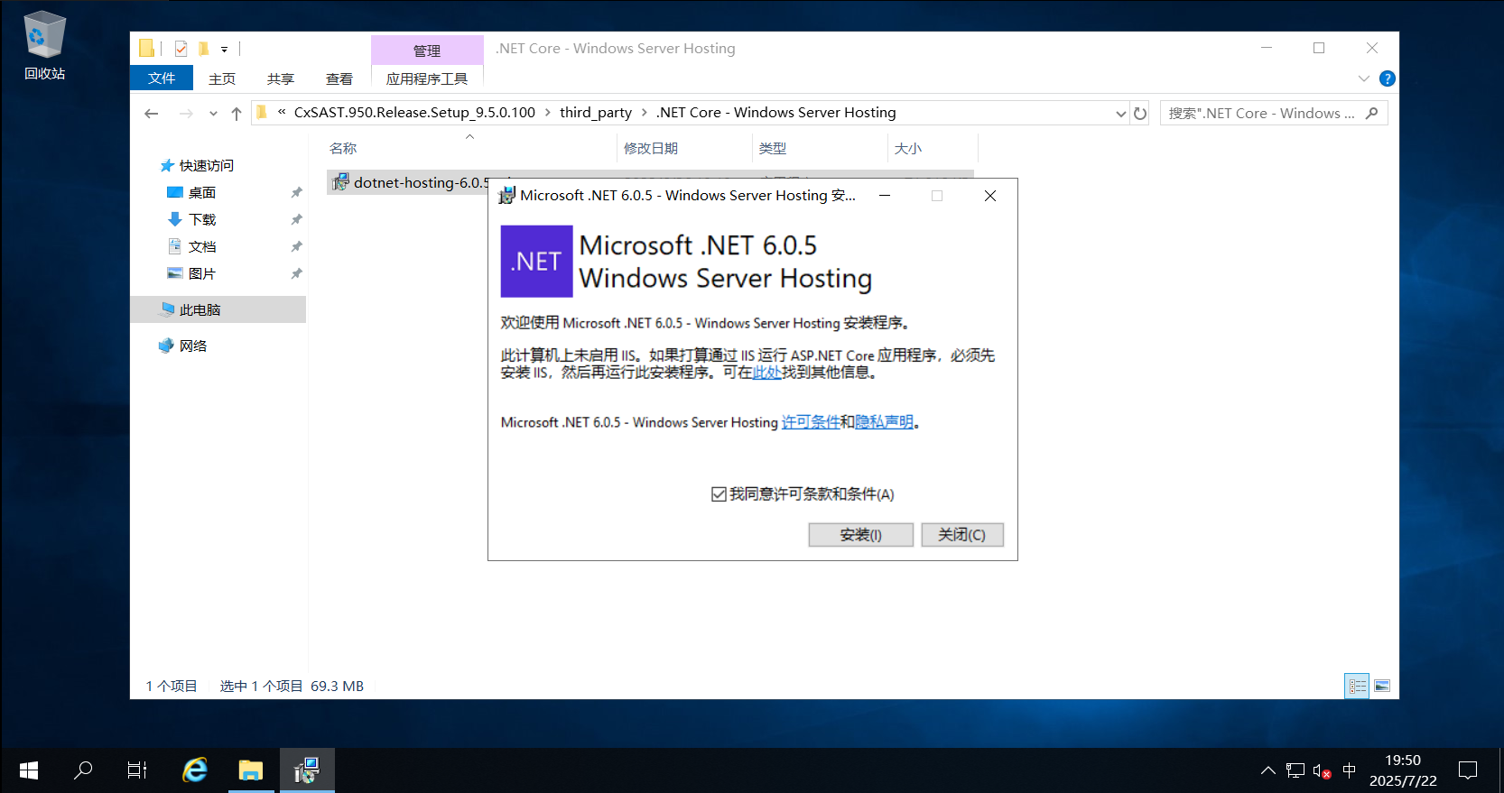Click the installer taskbar icon
This screenshot has width=1504, height=793.
307,770
